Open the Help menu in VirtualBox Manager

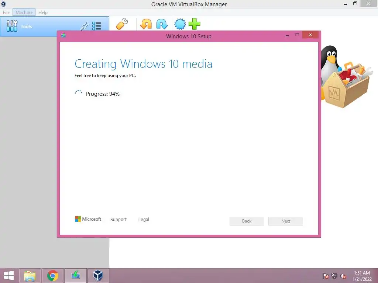tap(43, 12)
